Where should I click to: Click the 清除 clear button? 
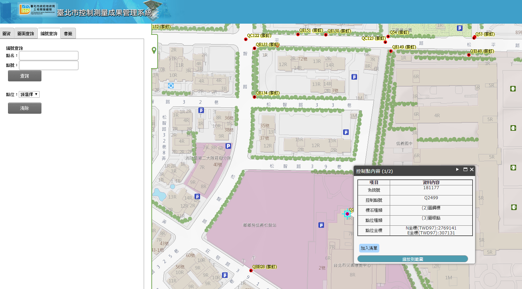pyautogui.click(x=25, y=108)
